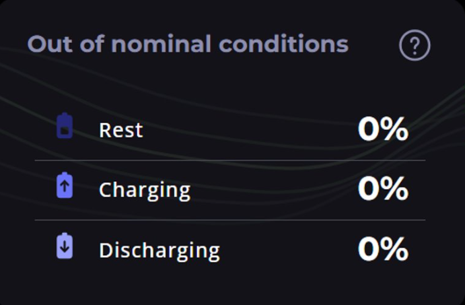Click the divider between Charging and Discharging
The width and height of the screenshot is (465, 305).
(x=230, y=220)
